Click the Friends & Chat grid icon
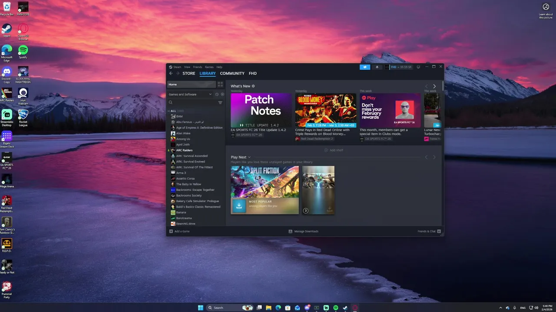 point(439,231)
